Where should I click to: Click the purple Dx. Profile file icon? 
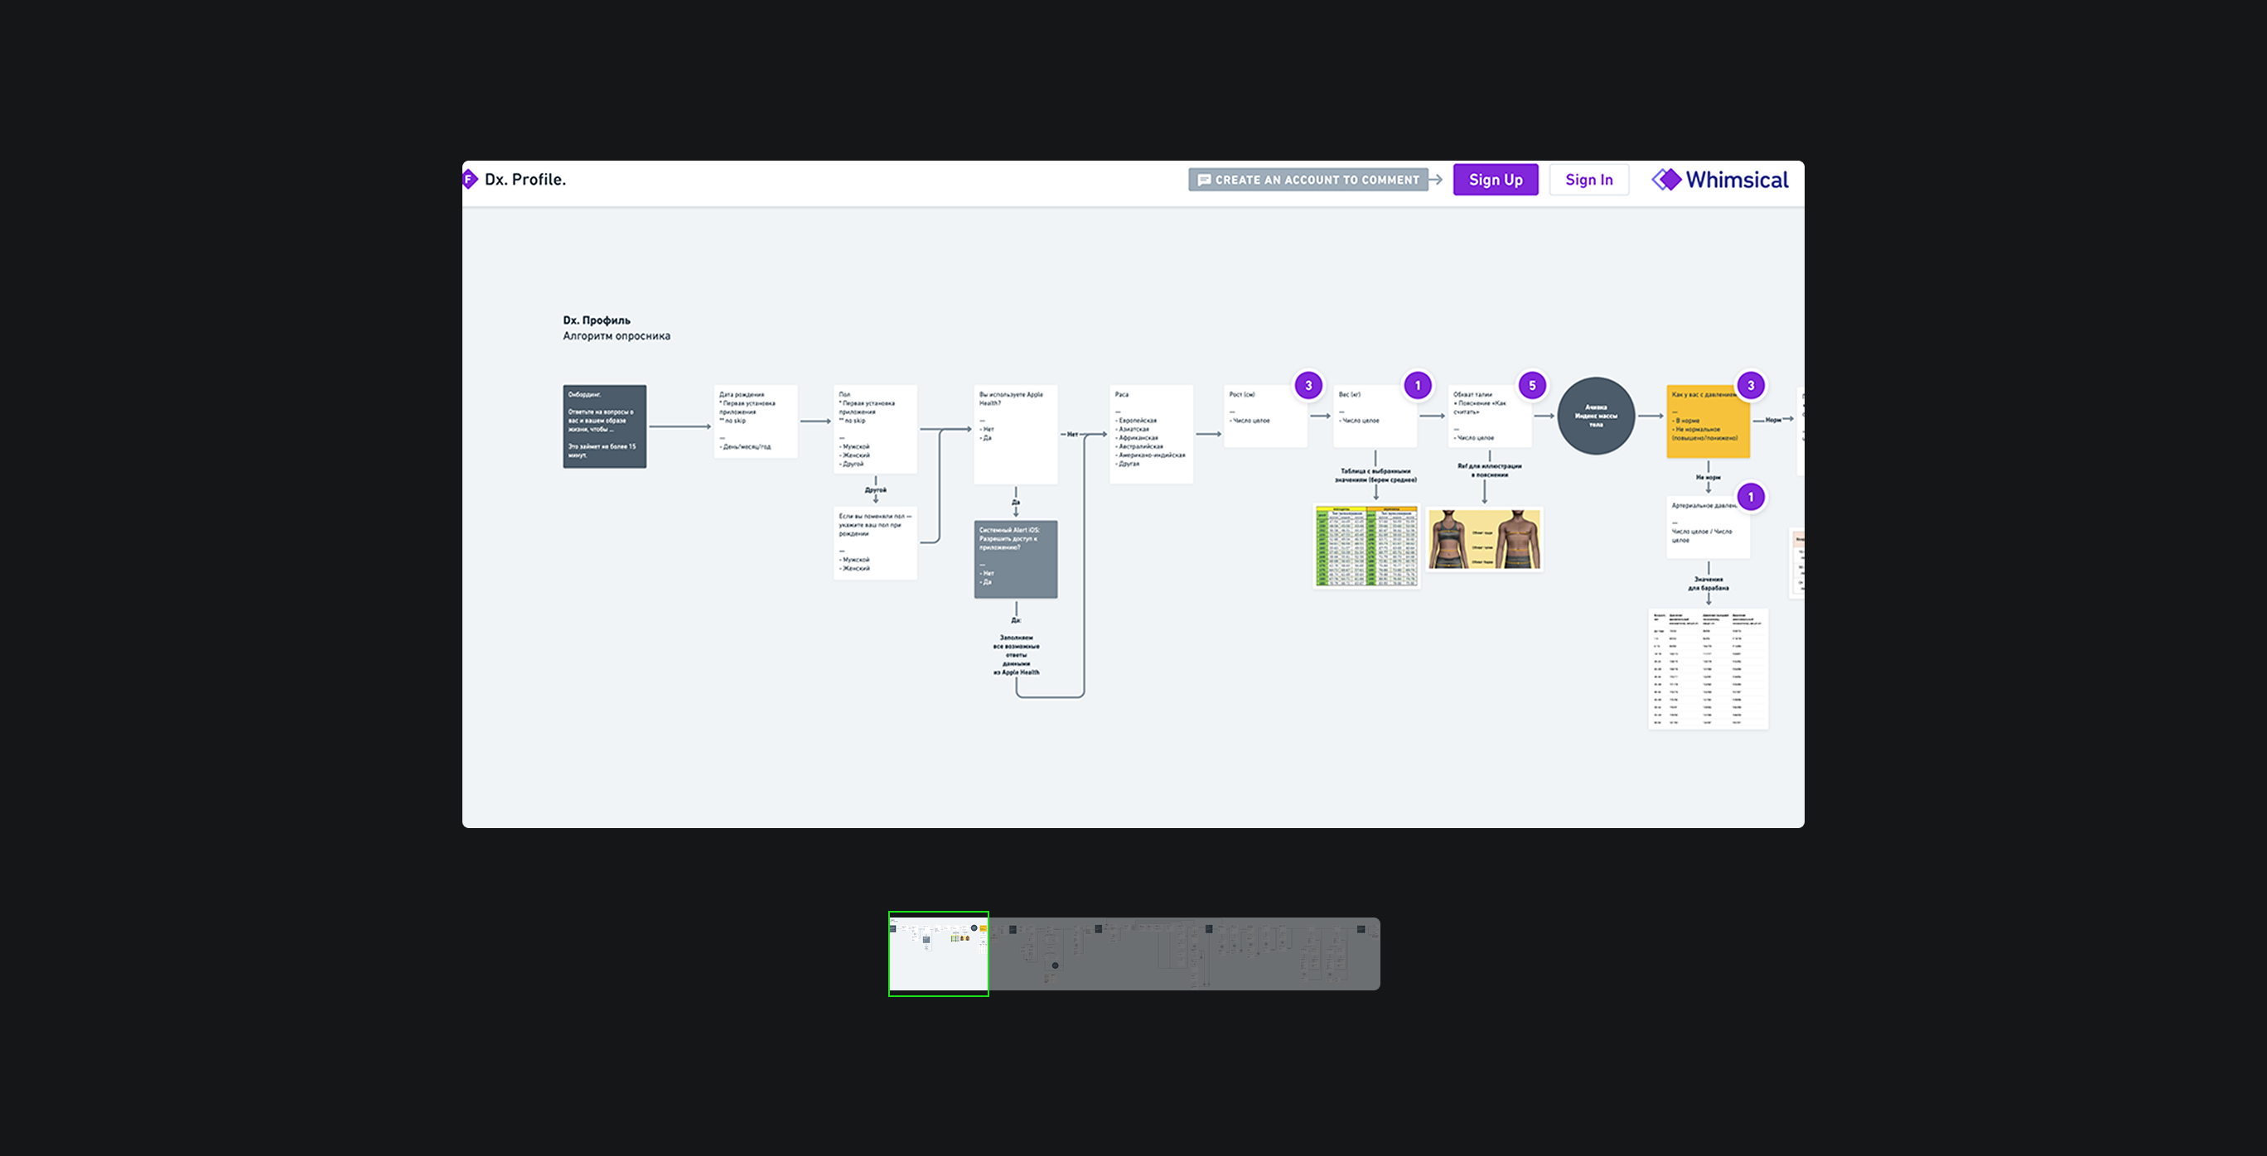click(470, 180)
